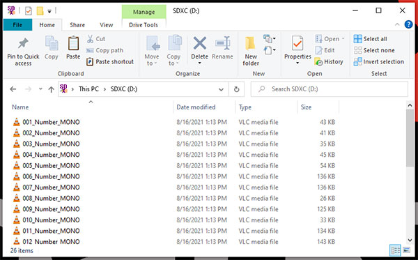Click SDXC (D:) in the address bar

click(124, 89)
